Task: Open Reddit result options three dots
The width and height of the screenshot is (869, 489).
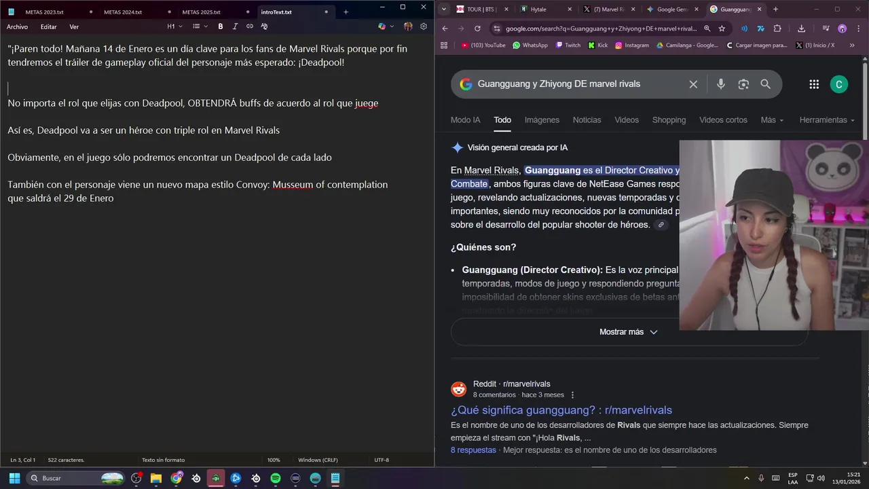Action: (572, 395)
